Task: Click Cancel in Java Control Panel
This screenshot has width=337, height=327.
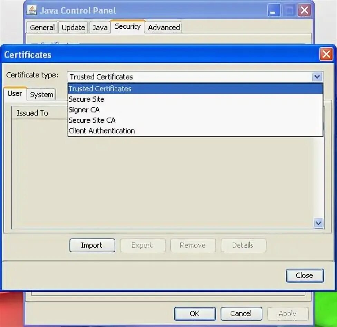Action: click(x=241, y=314)
